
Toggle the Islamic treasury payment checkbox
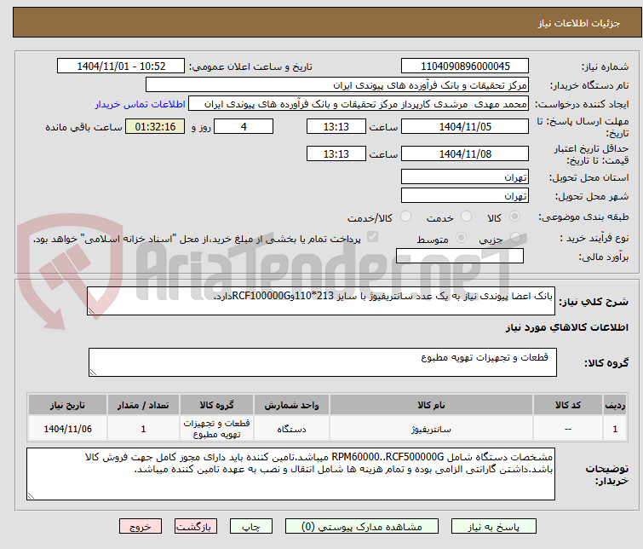pos(372,237)
